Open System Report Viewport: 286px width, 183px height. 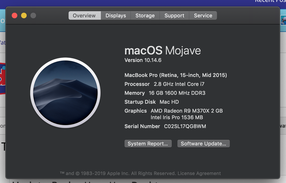pyautogui.click(x=148, y=144)
